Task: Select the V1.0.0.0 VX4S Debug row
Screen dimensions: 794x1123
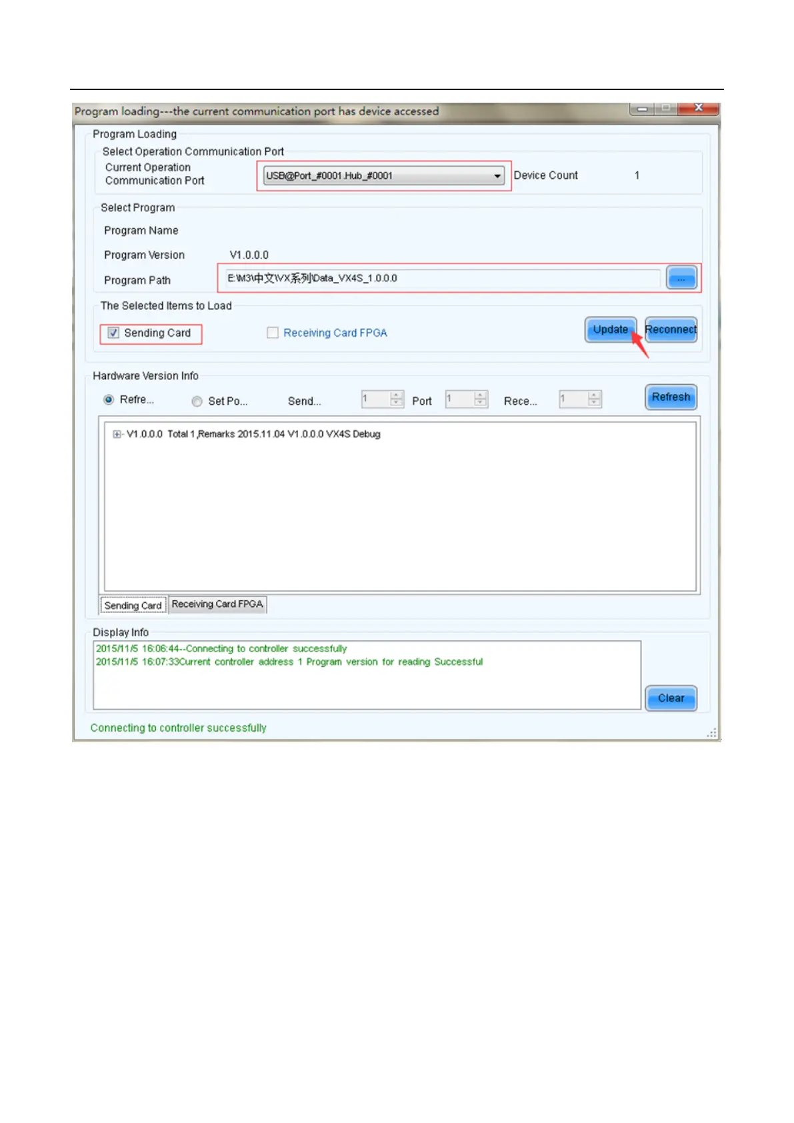Action: [253, 434]
